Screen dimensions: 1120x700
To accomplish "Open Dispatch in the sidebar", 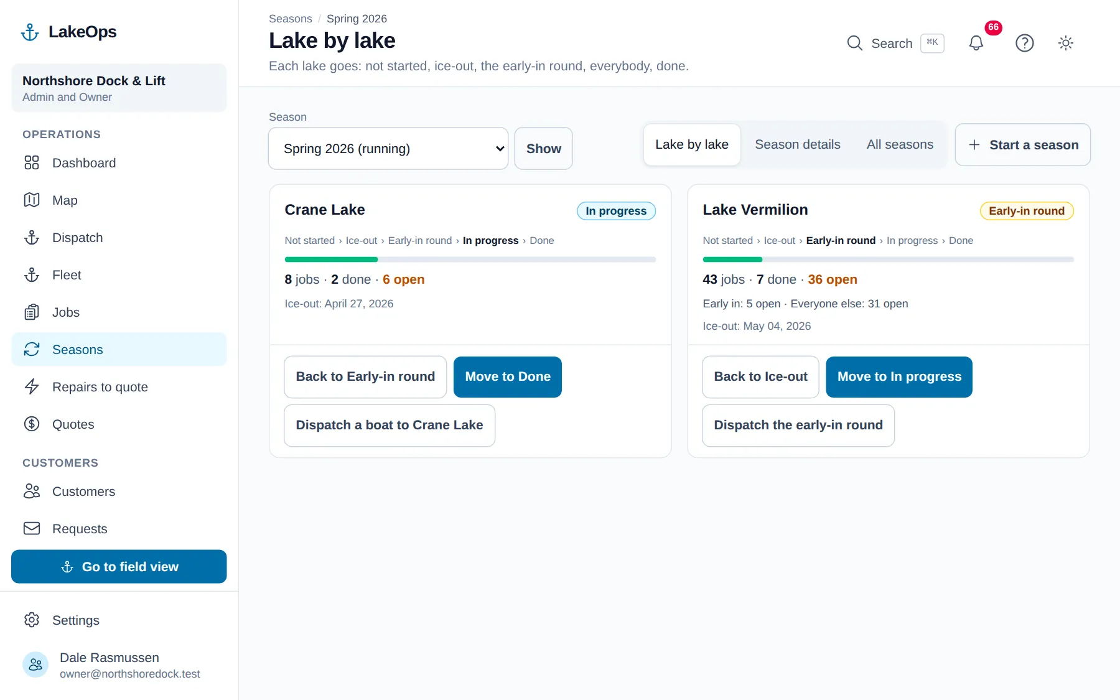I will 119,238.
